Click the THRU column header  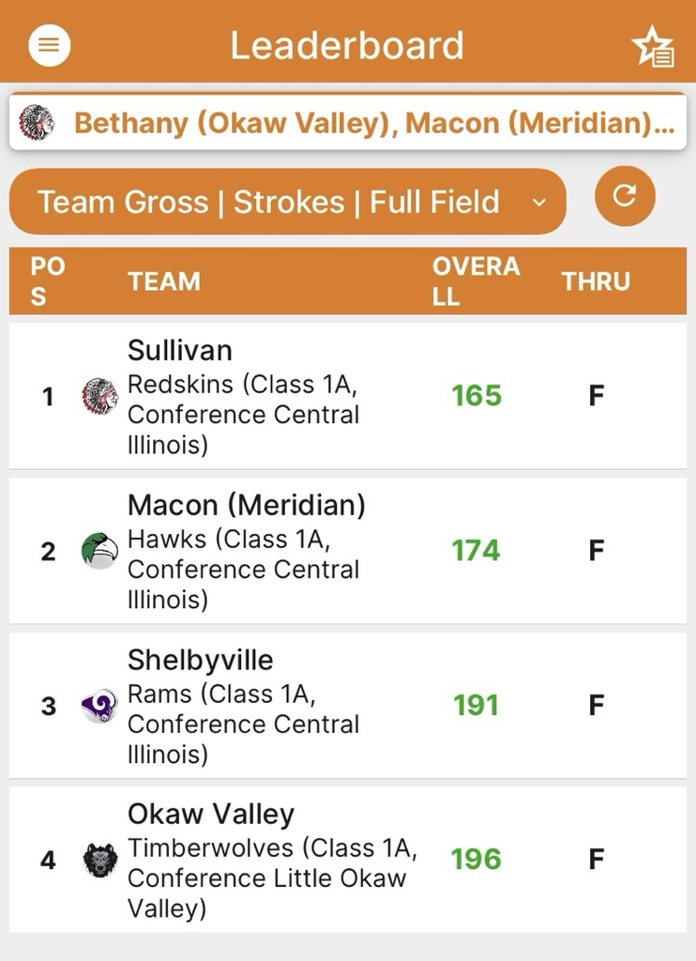tap(596, 282)
